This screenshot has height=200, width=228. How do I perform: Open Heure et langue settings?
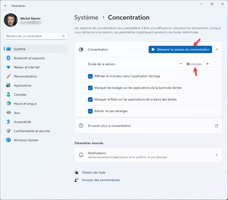tap(25, 104)
